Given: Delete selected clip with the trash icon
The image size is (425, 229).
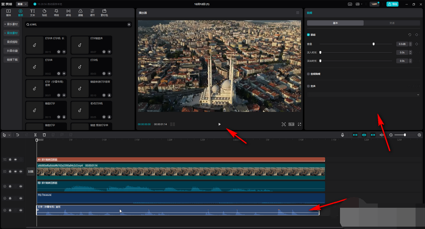Looking at the screenshot, I should [x=44, y=135].
